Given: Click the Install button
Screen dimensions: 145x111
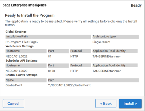Looking at the screenshot, I should pos(130,104).
